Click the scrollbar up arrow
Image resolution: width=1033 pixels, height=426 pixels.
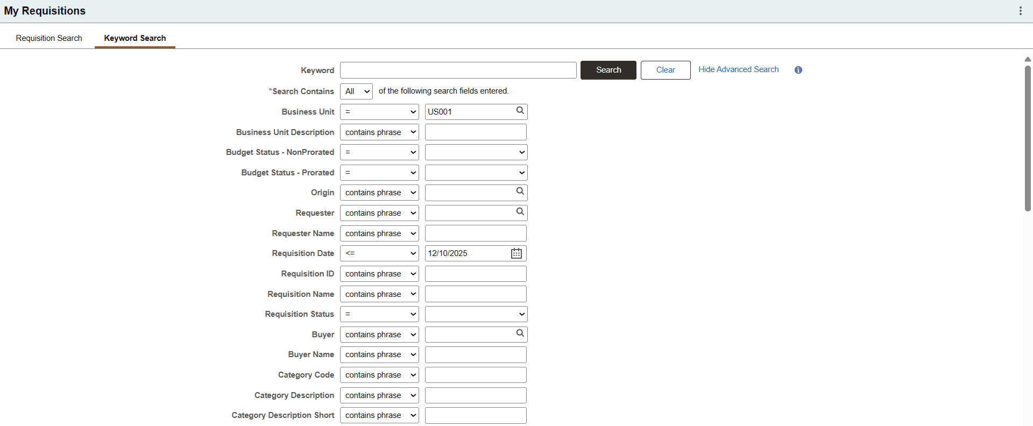[x=1028, y=59]
